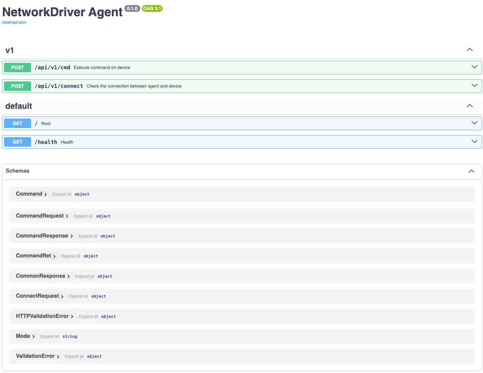
Task: Expand the CommandRequest schema arrow
Action: coord(67,216)
